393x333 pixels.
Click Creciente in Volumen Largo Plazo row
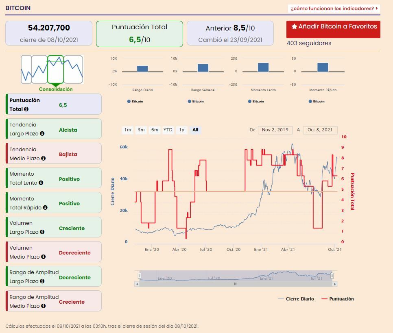coord(72,228)
